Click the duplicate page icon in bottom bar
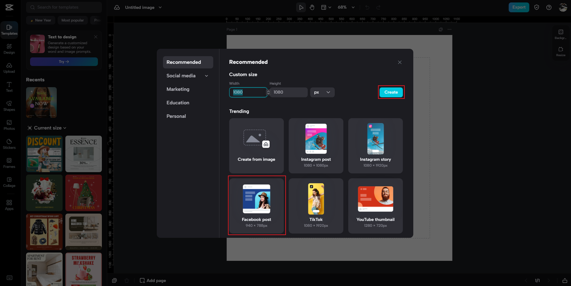Image resolution: width=571 pixels, height=286 pixels. coord(115,280)
